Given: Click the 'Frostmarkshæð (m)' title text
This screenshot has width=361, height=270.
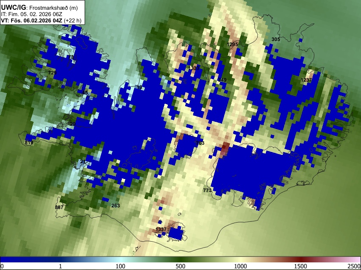Looking at the screenshot, I should pyautogui.click(x=54, y=8).
